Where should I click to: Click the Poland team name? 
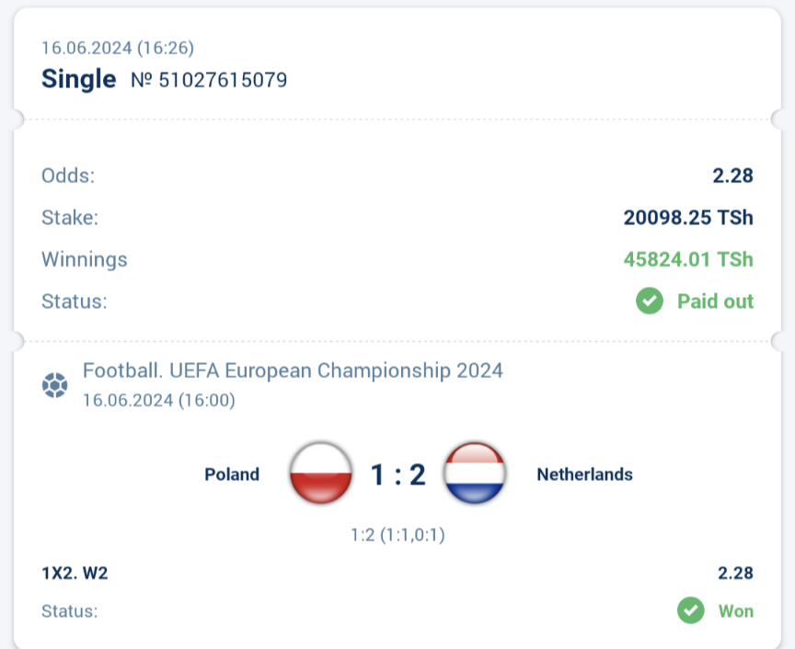tap(232, 474)
